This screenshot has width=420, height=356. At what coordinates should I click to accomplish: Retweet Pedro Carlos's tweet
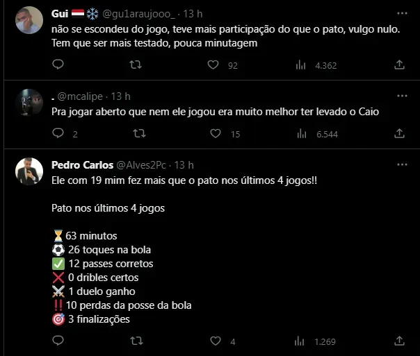coord(136,341)
